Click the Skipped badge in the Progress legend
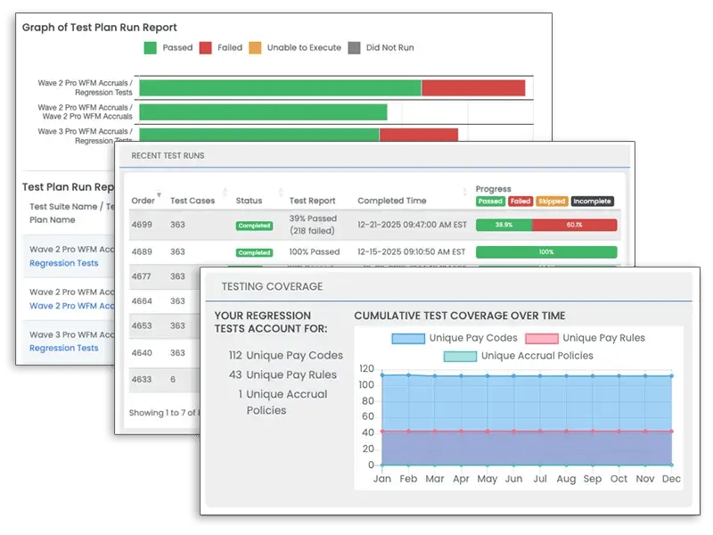713x535 pixels. tap(551, 200)
